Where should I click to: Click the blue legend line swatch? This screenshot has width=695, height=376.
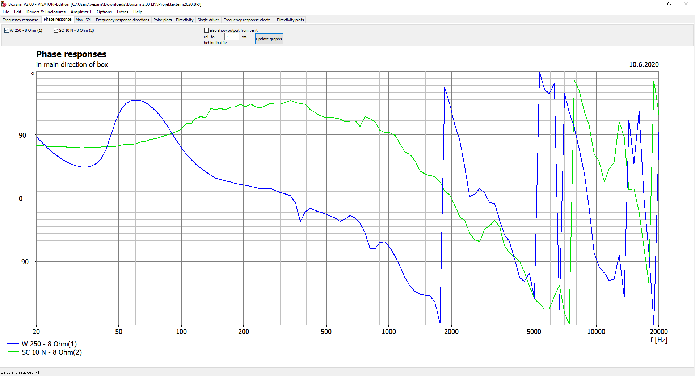13,344
